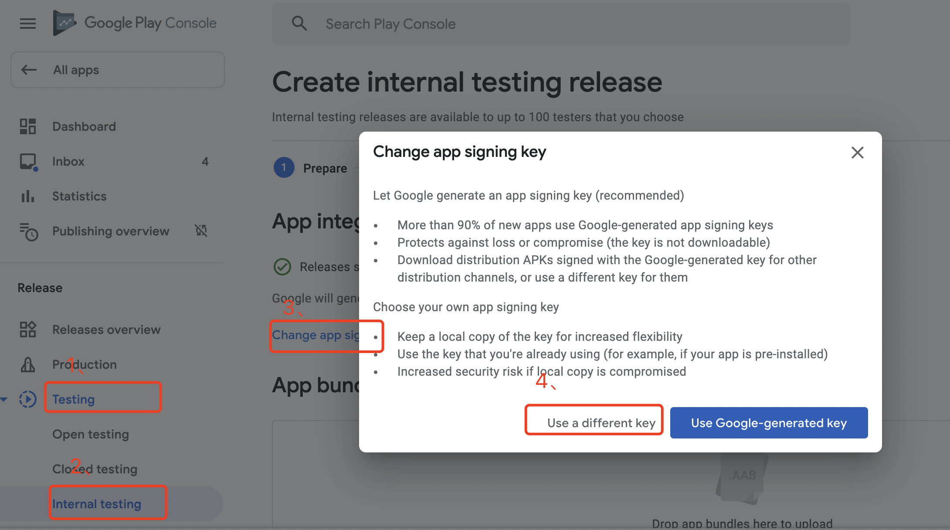Open the Internal testing page
Screen dimensions: 950x530
coord(97,503)
